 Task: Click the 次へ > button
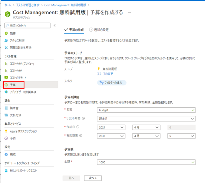coord(93,178)
